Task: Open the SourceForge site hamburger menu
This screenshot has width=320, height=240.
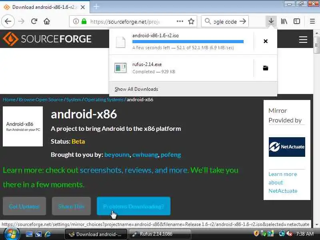Action: (303, 39)
